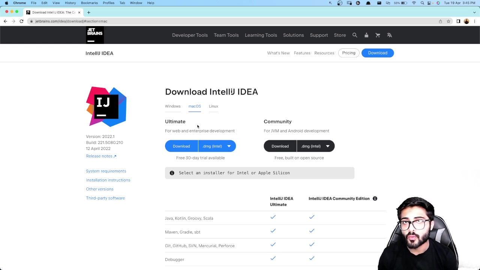Screen dimensions: 480x270
Task: Click the IntelliJ IDEA subheader title
Action: [x=99, y=53]
